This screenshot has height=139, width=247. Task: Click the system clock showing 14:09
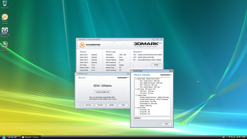(x=244, y=137)
